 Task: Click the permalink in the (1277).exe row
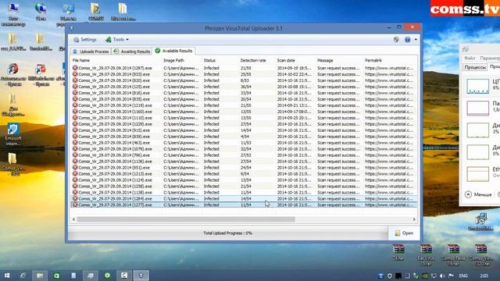(389, 205)
